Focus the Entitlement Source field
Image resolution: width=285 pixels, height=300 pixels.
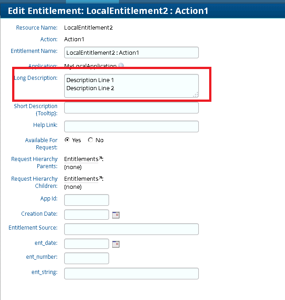pos(131,229)
